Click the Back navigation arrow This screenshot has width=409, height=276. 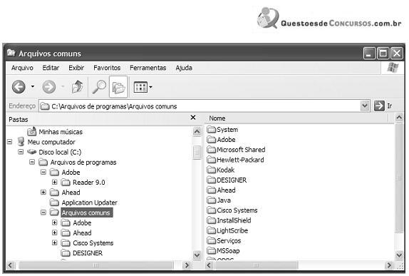pyautogui.click(x=19, y=87)
